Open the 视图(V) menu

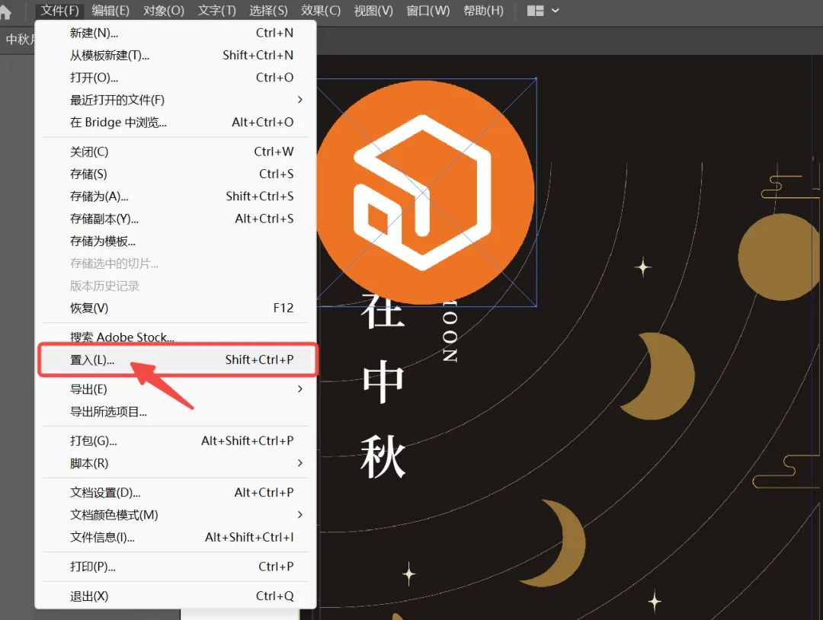tap(373, 11)
